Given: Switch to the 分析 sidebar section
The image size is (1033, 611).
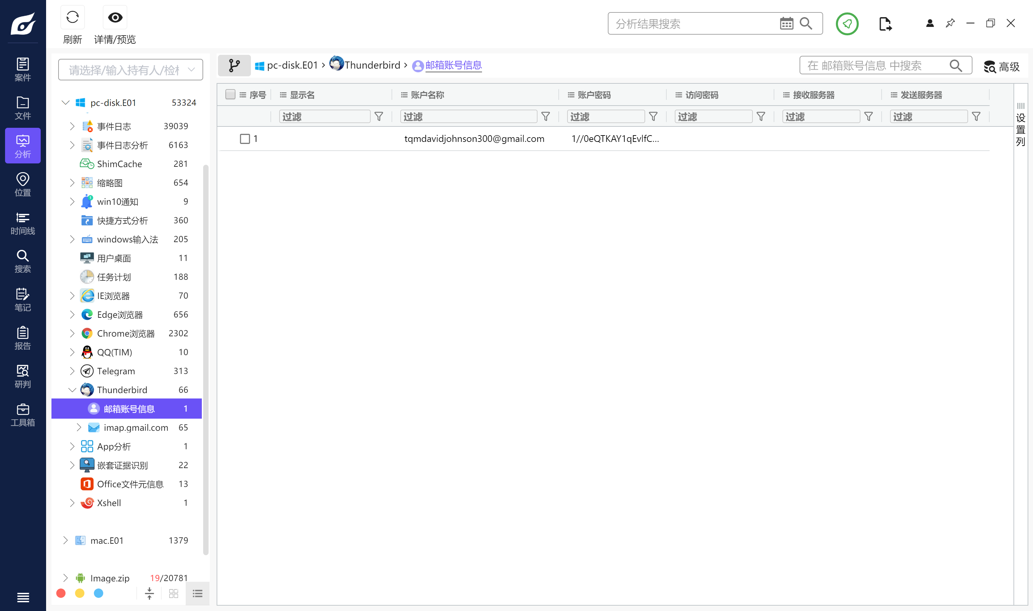Looking at the screenshot, I should [x=23, y=146].
